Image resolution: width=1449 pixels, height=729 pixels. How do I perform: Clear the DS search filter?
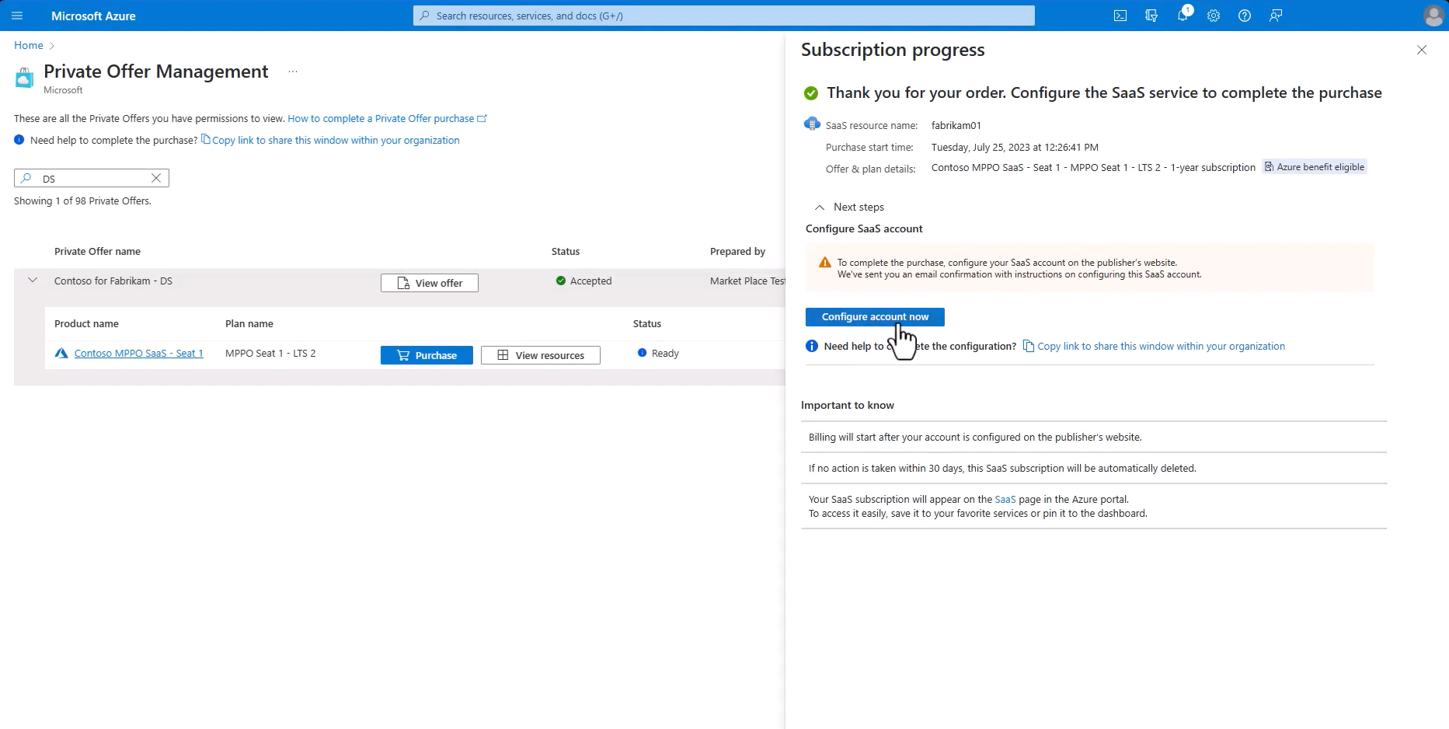click(x=156, y=178)
